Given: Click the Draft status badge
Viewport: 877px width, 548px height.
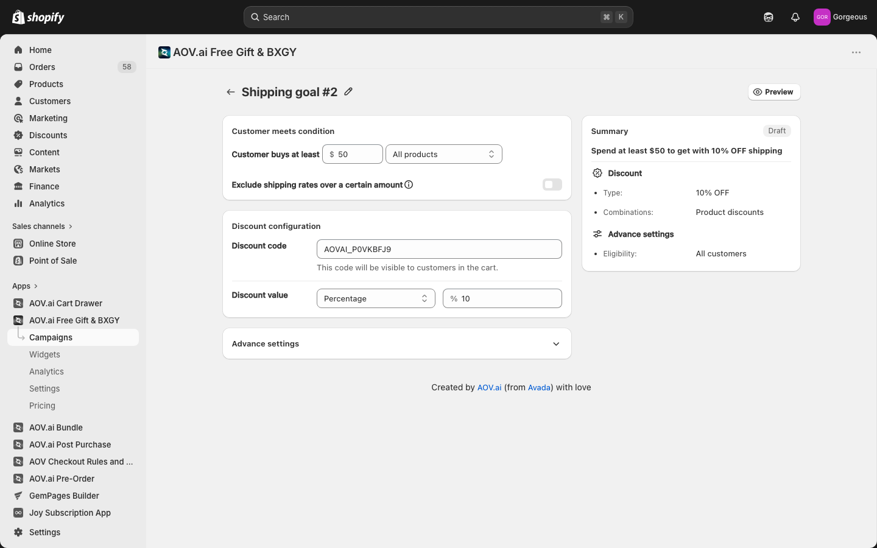Looking at the screenshot, I should (777, 131).
